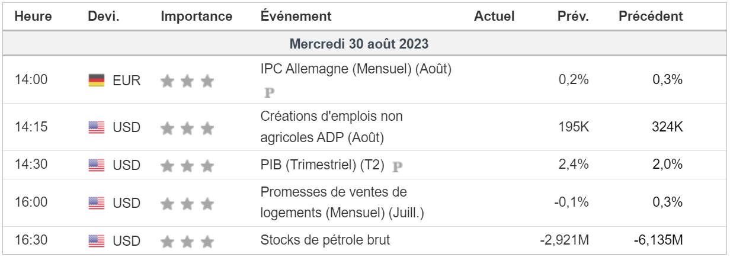The image size is (730, 257).
Task: Click the German flag icon
Action: point(96,81)
